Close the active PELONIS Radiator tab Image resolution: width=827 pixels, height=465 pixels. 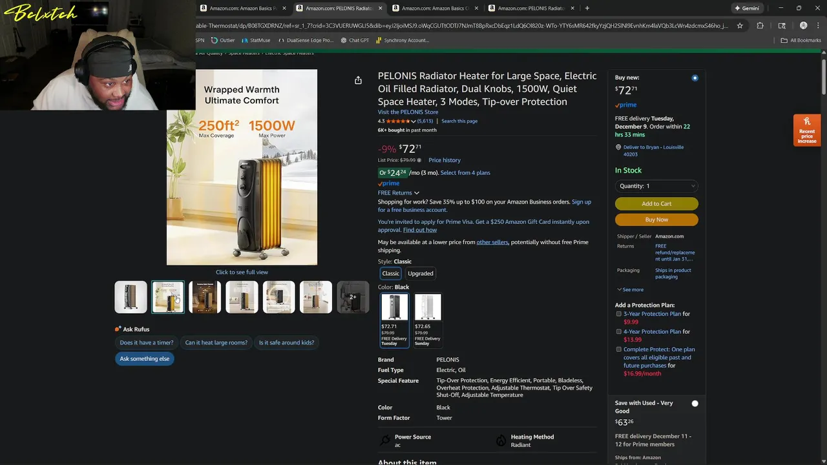380,8
